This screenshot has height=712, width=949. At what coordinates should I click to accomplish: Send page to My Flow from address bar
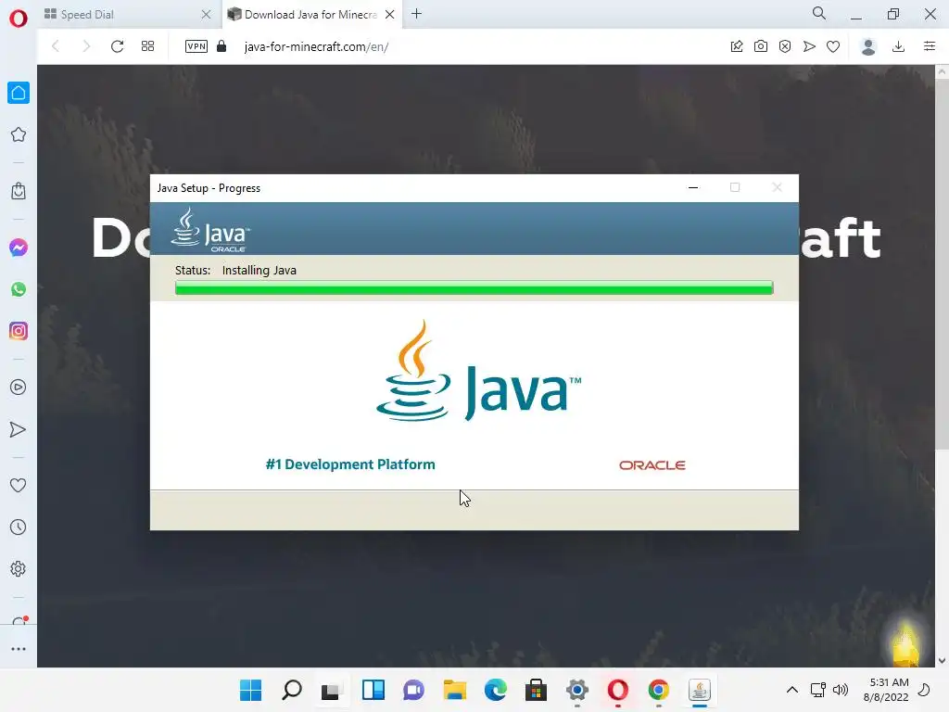tap(809, 46)
